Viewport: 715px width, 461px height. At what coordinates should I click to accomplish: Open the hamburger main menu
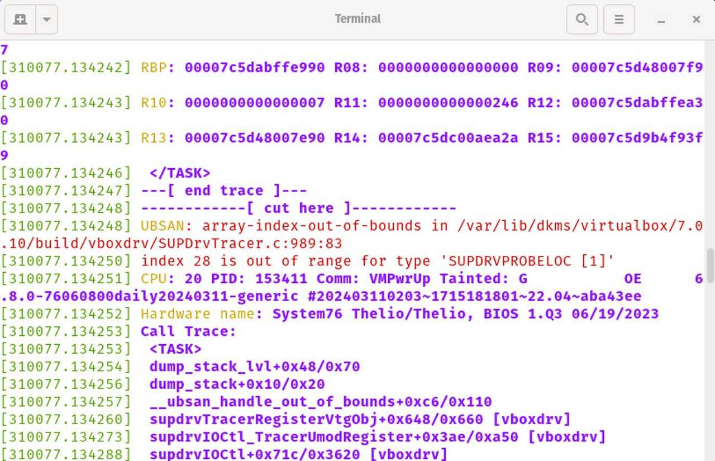coord(618,20)
